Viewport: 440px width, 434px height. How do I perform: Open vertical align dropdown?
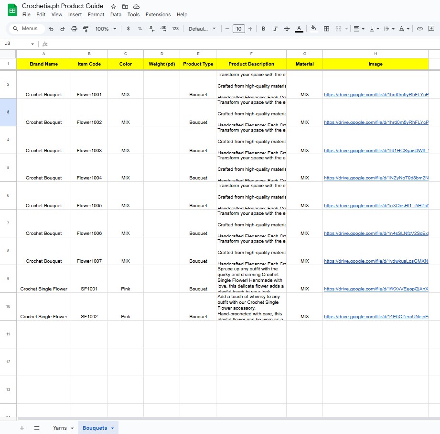(374, 29)
